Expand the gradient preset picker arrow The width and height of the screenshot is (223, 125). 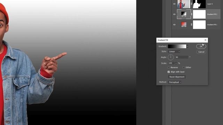pos(187,46)
